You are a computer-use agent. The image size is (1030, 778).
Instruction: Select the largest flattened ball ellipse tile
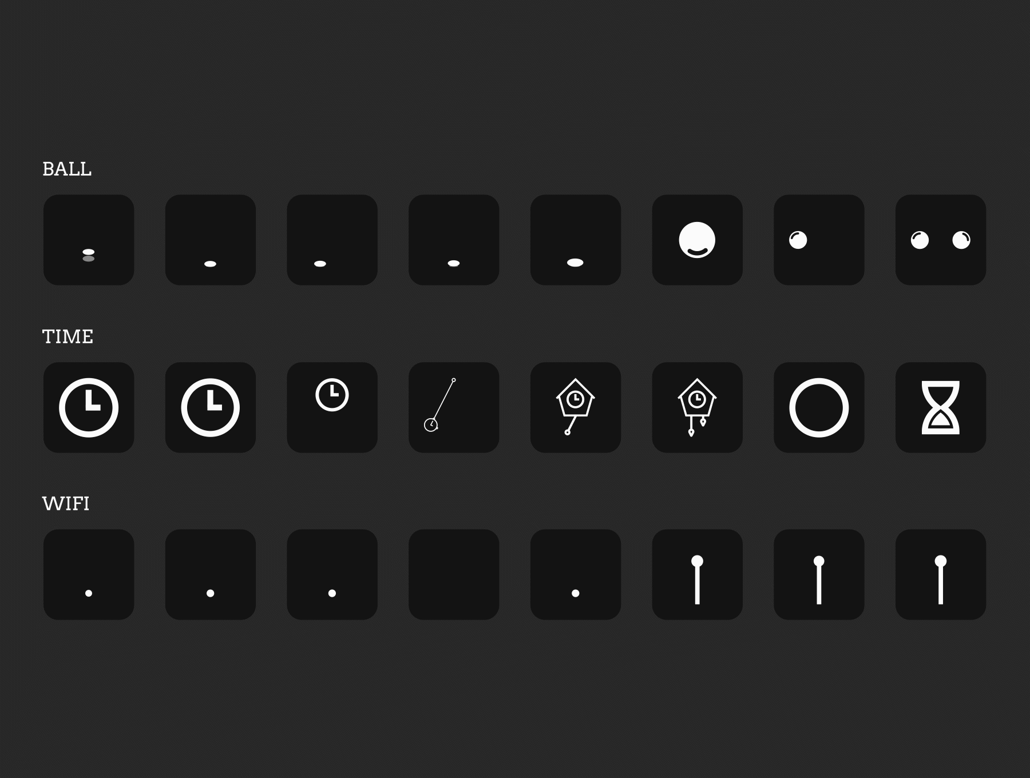click(576, 240)
